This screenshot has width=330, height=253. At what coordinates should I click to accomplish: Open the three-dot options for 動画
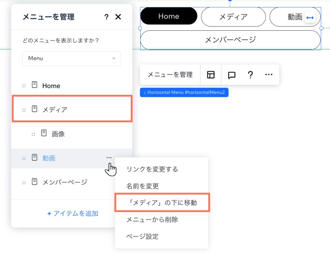109,158
